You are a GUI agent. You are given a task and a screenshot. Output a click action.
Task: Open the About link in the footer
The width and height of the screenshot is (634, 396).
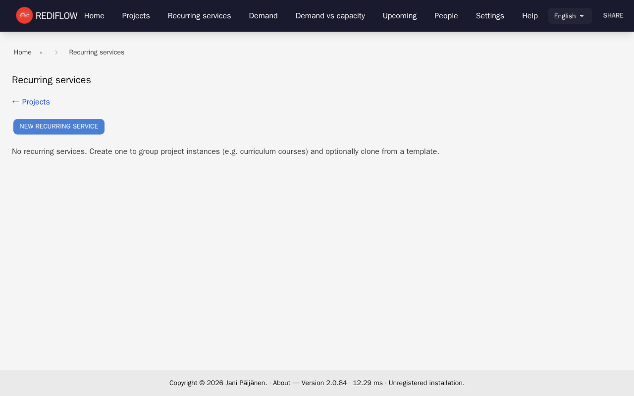(x=281, y=383)
